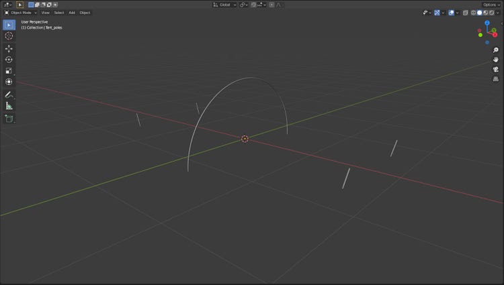
Task: Open the Add menu
Action: pyautogui.click(x=72, y=13)
